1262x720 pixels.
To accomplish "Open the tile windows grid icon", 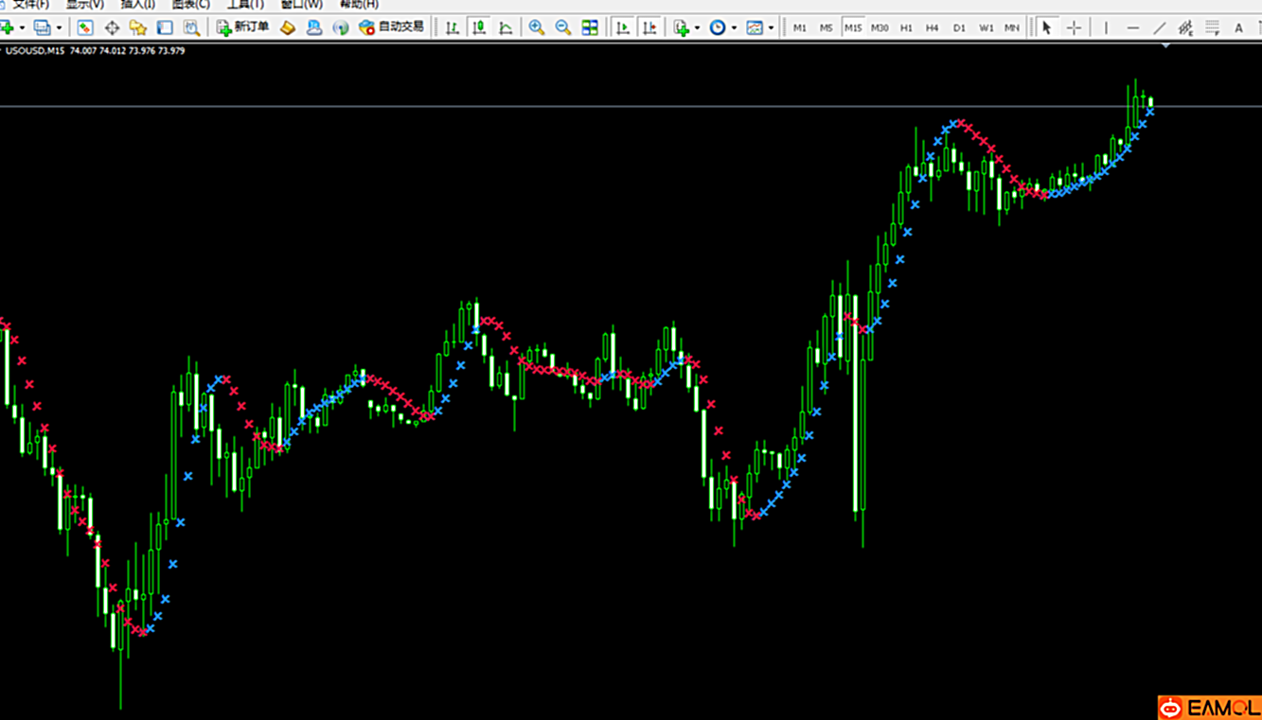I will pyautogui.click(x=590, y=27).
